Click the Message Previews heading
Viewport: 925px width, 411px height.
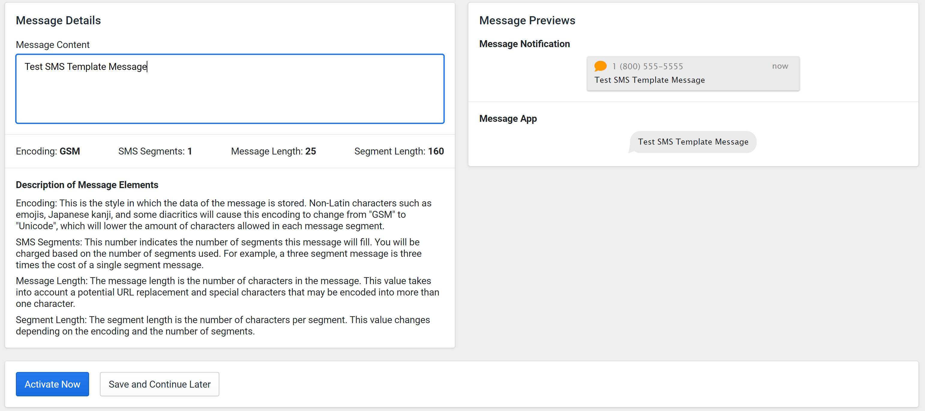527,20
